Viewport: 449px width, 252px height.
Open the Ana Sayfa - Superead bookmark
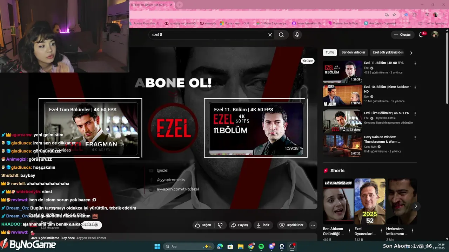380,23
